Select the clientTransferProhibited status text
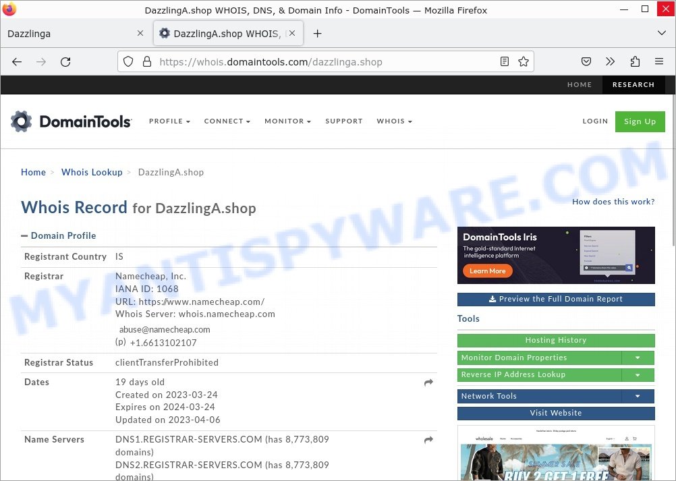The width and height of the screenshot is (676, 481). [x=167, y=362]
